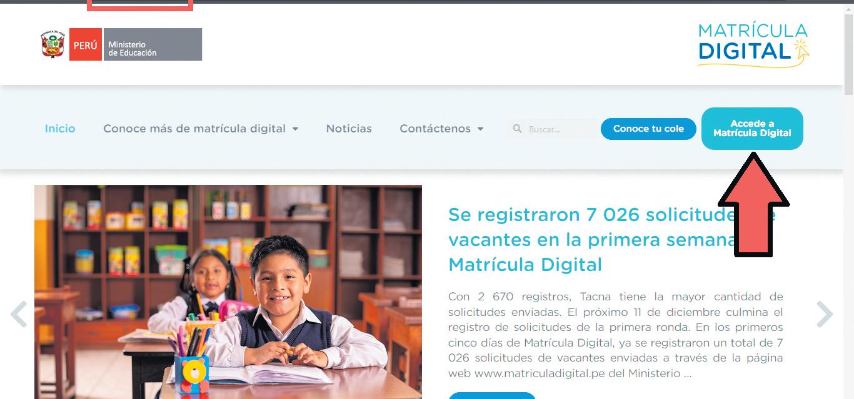
Task: Expand Conoce más de matrícula digital menu
Action: 201,129
